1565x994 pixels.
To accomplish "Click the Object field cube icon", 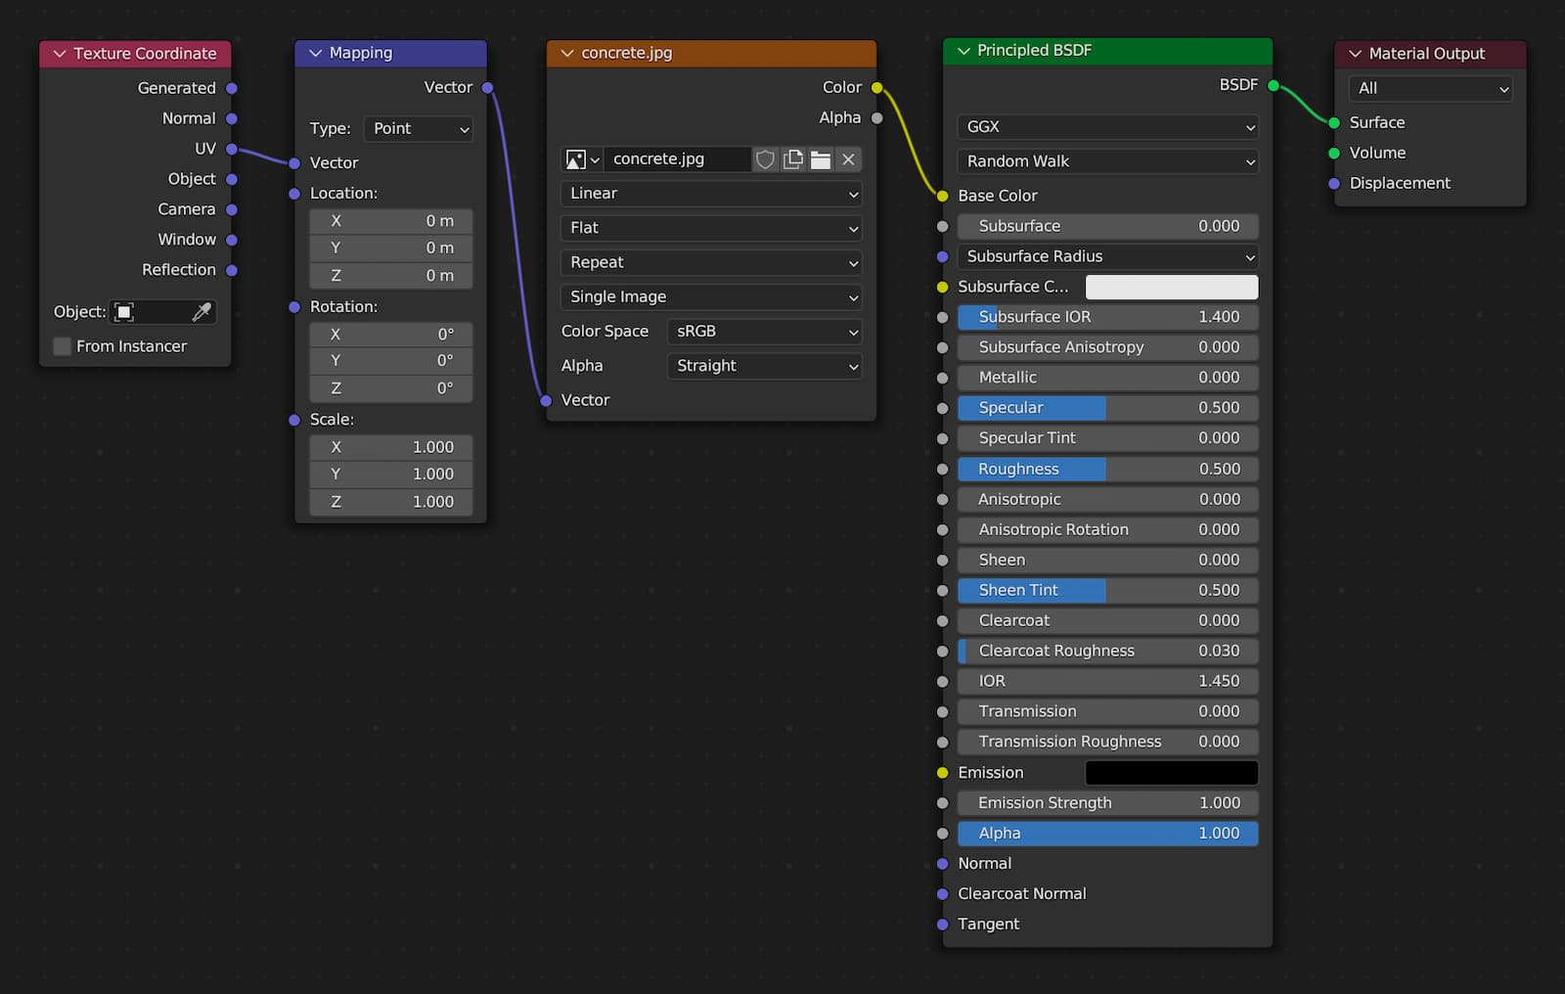I will pyautogui.click(x=124, y=312).
